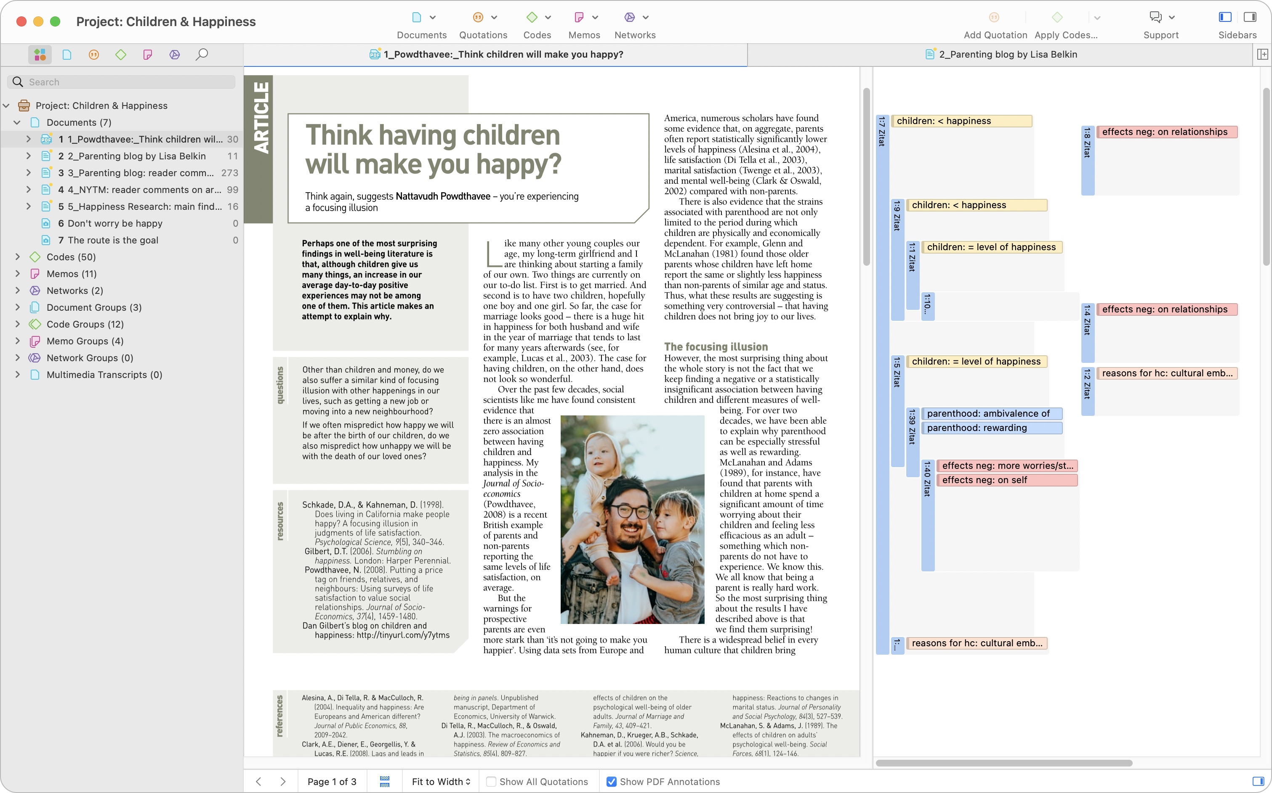The height and width of the screenshot is (793, 1272).
Task: Switch to codes view in navigator icons
Action: [x=121, y=55]
